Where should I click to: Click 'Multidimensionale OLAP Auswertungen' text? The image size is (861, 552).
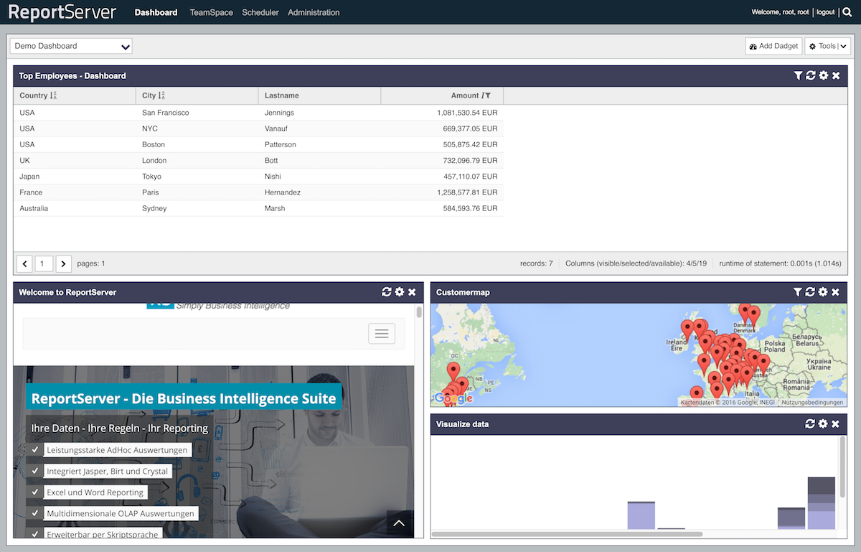click(x=121, y=513)
